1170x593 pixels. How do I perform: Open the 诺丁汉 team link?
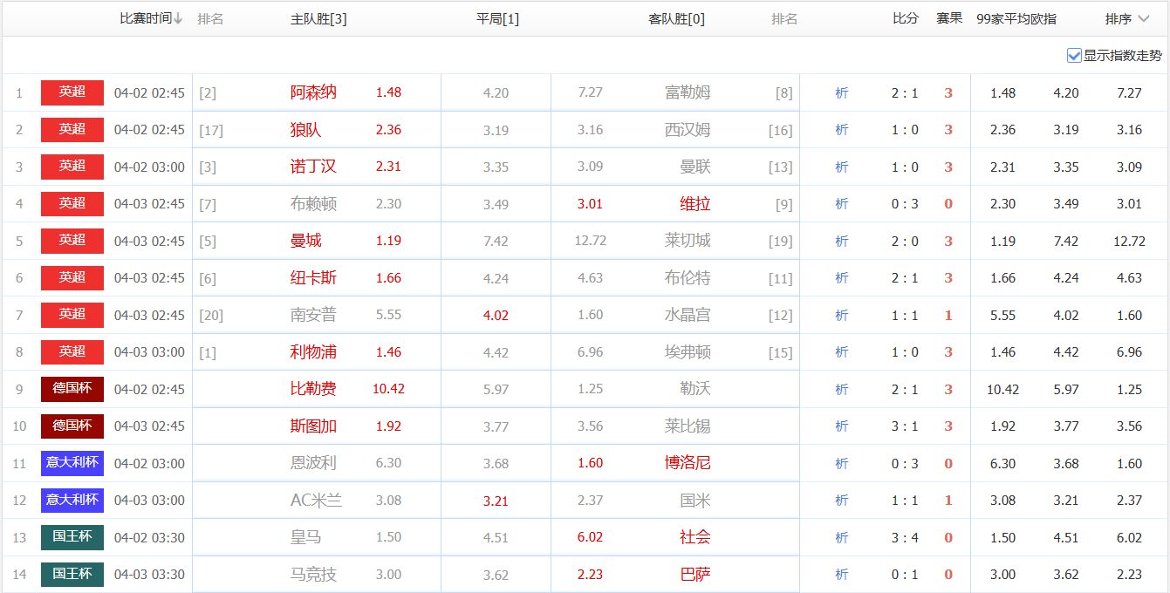(x=313, y=167)
